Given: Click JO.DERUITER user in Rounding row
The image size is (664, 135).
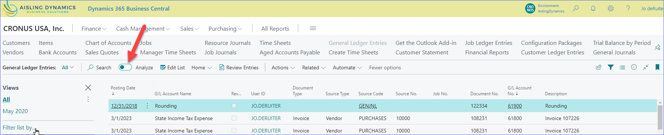Looking at the screenshot, I should pyautogui.click(x=266, y=106).
